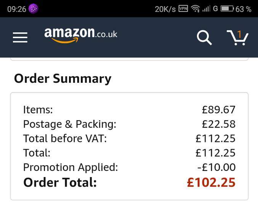This screenshot has width=258, height=208.
Task: Open the search magnifier icon
Action: [204, 37]
